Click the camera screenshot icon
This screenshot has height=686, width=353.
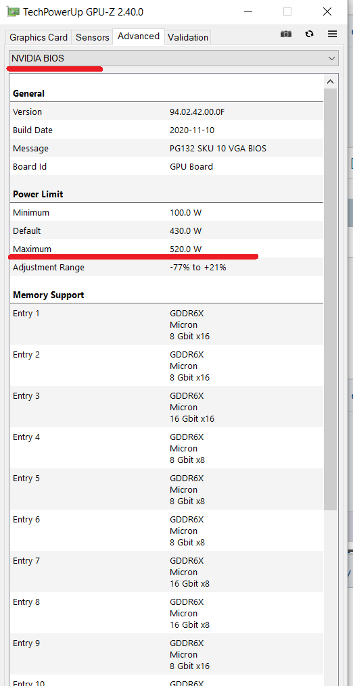[x=286, y=34]
